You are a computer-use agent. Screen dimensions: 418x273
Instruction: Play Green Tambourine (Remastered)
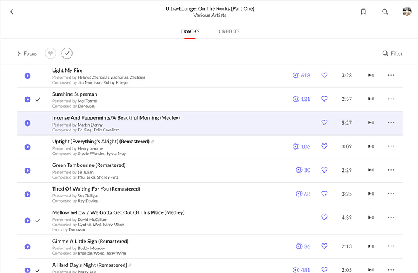pos(27,171)
